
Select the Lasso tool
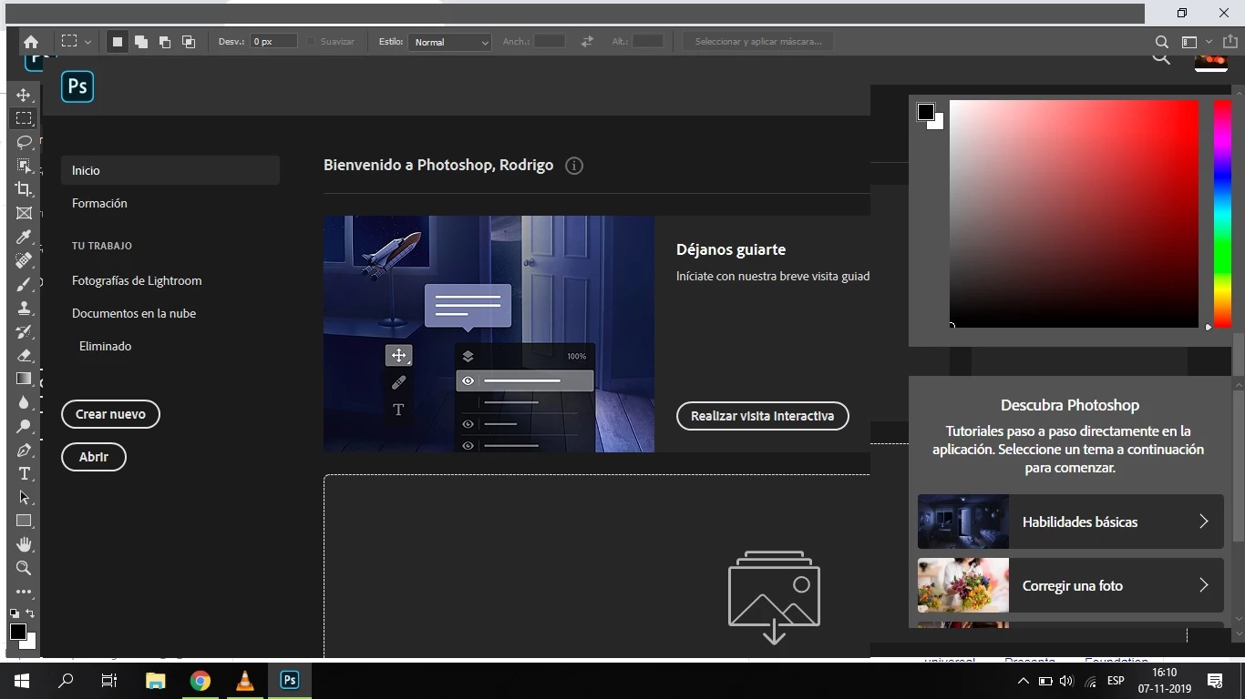click(25, 142)
